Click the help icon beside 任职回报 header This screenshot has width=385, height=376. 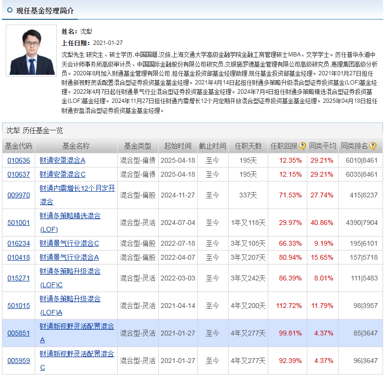302,146
